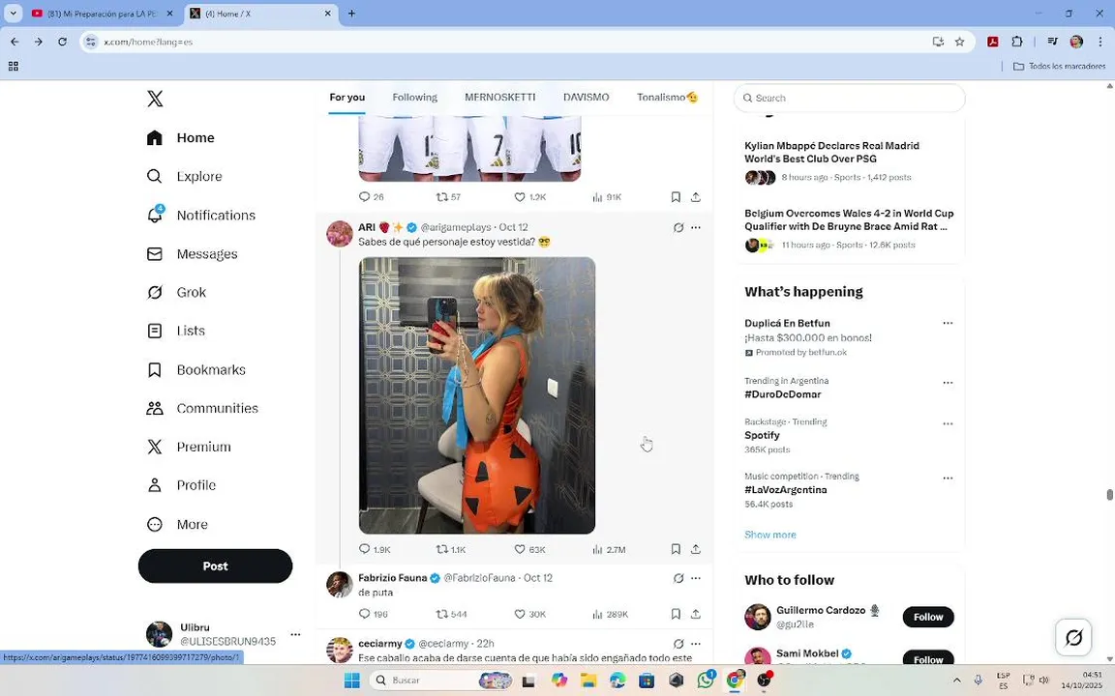Viewport: 1115px width, 696px height.
Task: Switch to the YouTube browser tab
Action: pyautogui.click(x=103, y=14)
